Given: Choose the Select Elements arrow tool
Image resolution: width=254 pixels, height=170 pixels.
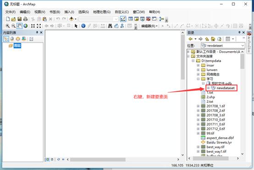Looking at the screenshot, I should [x=76, y=26].
